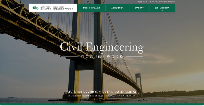Click the 環境土木工学プログラム title text
Viewport: 204px width, 106px height.
click(63, 9)
